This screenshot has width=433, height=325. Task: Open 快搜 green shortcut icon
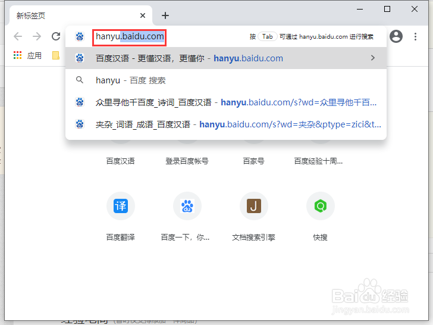[x=321, y=206]
